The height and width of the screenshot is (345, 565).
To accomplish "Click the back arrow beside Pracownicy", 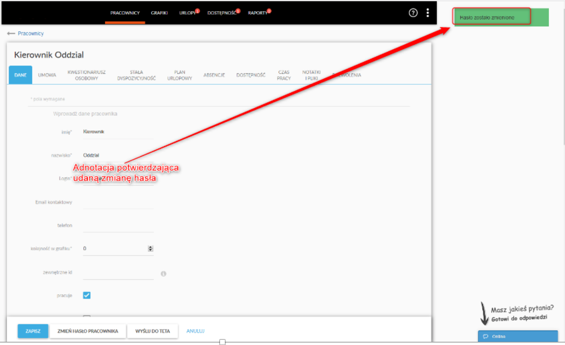I will tap(11, 33).
